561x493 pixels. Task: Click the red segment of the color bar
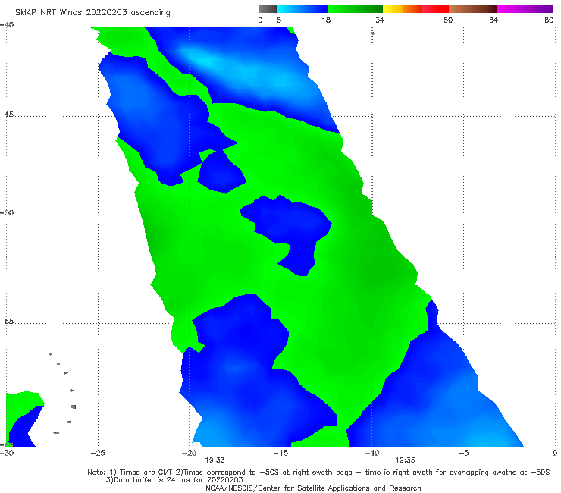[x=435, y=9]
